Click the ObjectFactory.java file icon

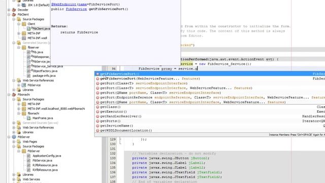[x=29, y=71]
